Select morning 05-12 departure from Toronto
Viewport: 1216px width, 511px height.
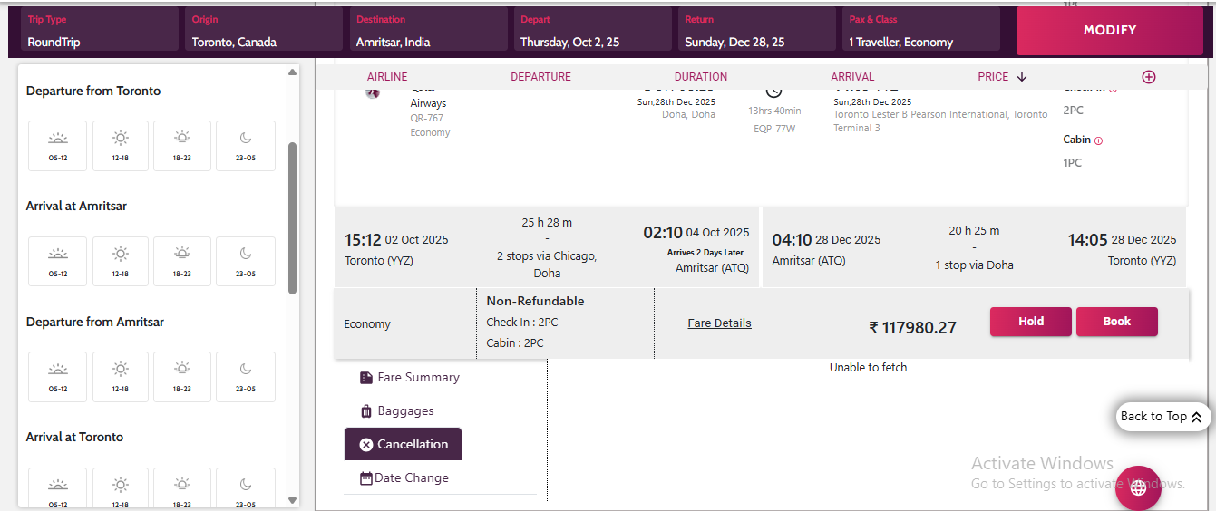tap(58, 145)
